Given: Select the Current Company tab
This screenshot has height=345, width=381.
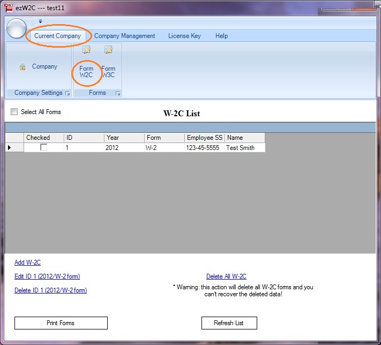Looking at the screenshot, I should pyautogui.click(x=57, y=36).
